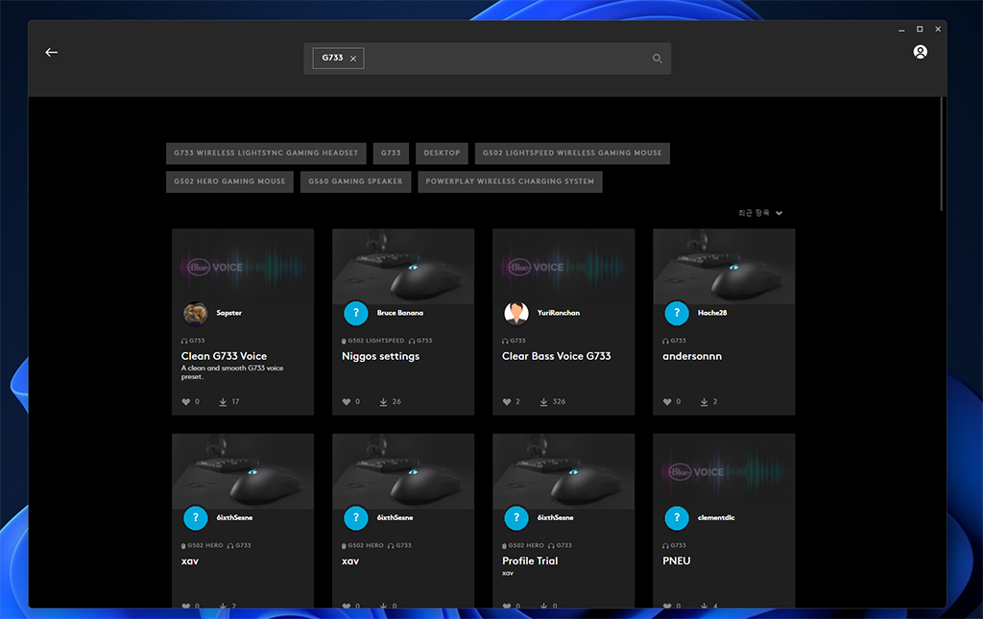Screen dimensions: 983x619
Task: Open the Clear Bass Voice G733 title
Action: pyautogui.click(x=556, y=356)
